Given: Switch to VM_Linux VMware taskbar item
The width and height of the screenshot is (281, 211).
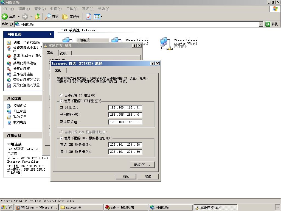Looking at the screenshot, I should [x=36, y=208].
